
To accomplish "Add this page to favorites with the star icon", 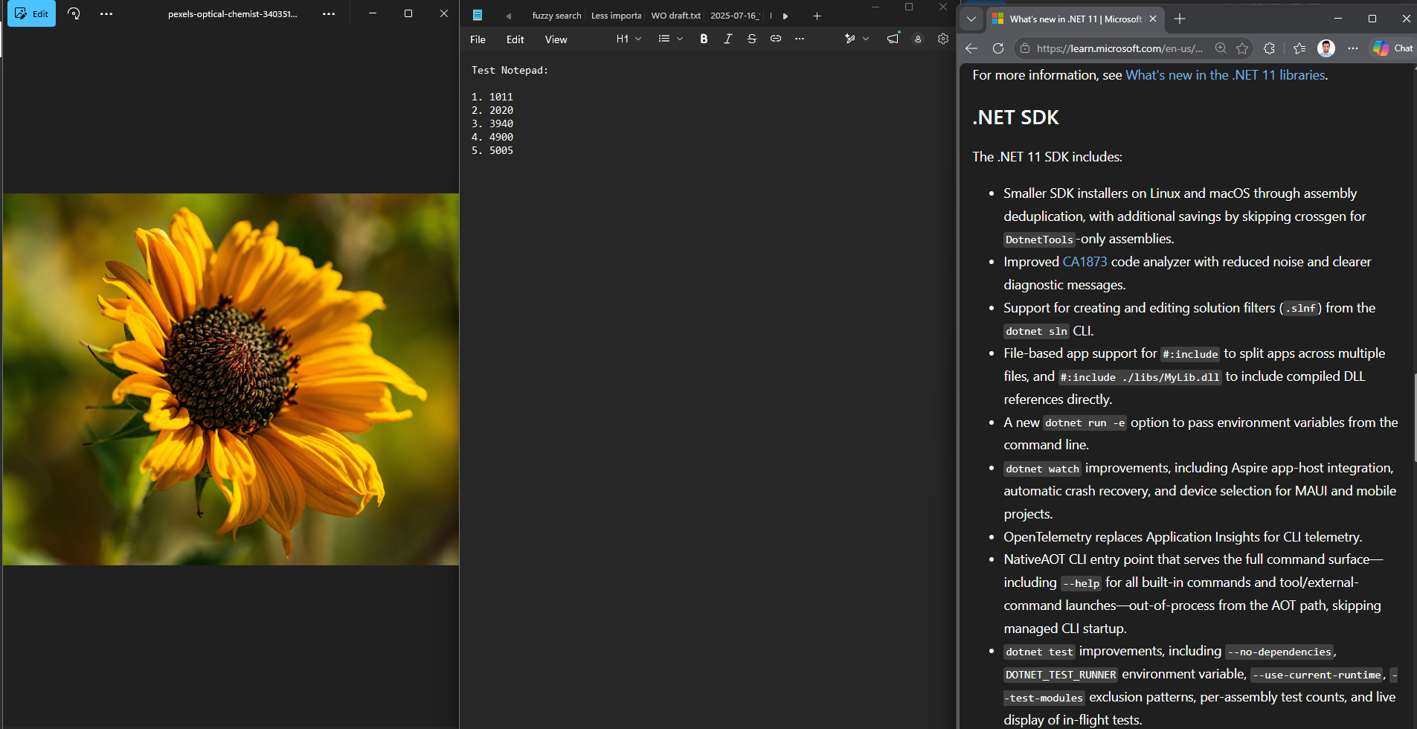I will click(x=1242, y=48).
